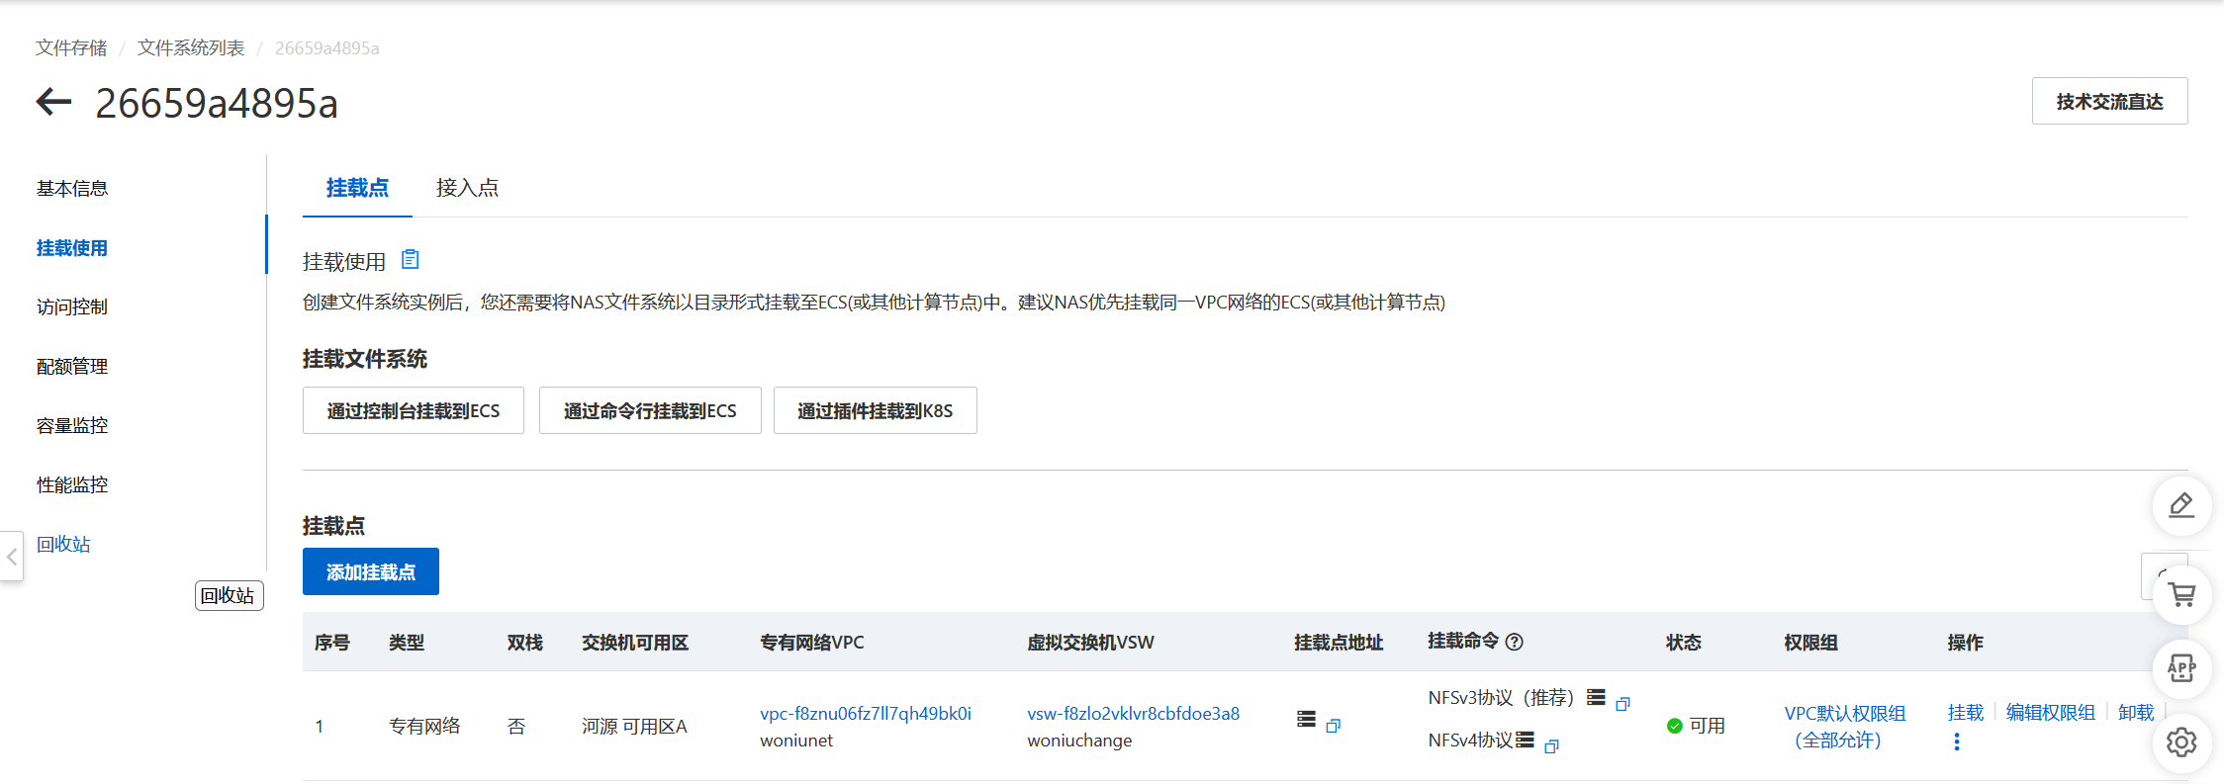Copy the NFSv3 mount command
This screenshot has height=784, width=2224.
click(x=1622, y=704)
